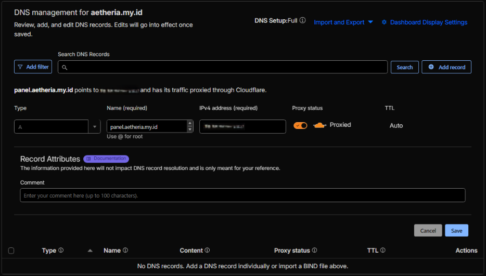This screenshot has height=276, width=486.
Task: Save the DNS record
Action: pos(456,231)
